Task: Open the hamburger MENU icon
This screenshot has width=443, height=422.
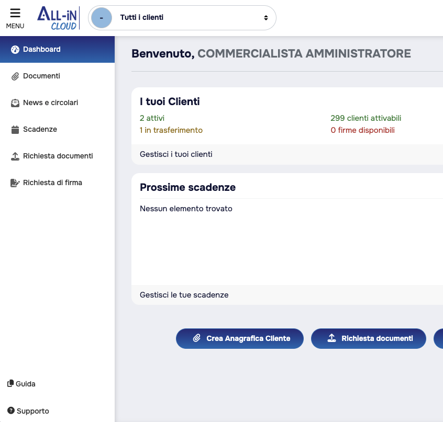Action: pos(15,14)
